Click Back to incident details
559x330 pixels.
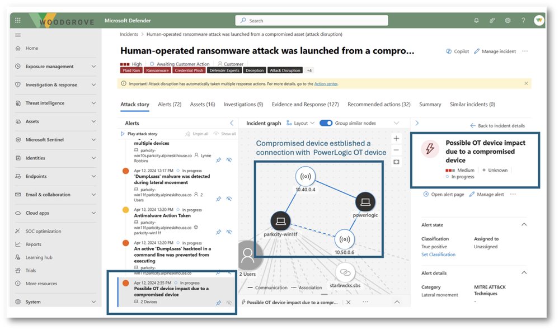497,125
